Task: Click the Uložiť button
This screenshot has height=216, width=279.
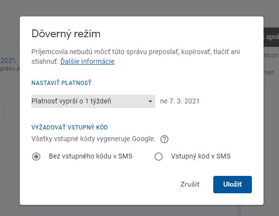Action: (233, 185)
